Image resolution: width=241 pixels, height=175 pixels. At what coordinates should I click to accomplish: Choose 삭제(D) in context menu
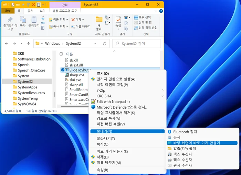pos(128,157)
